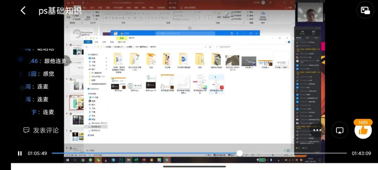Switch to the 主页 ribbon tab in Explorer
The image size is (378, 170).
[96, 42]
